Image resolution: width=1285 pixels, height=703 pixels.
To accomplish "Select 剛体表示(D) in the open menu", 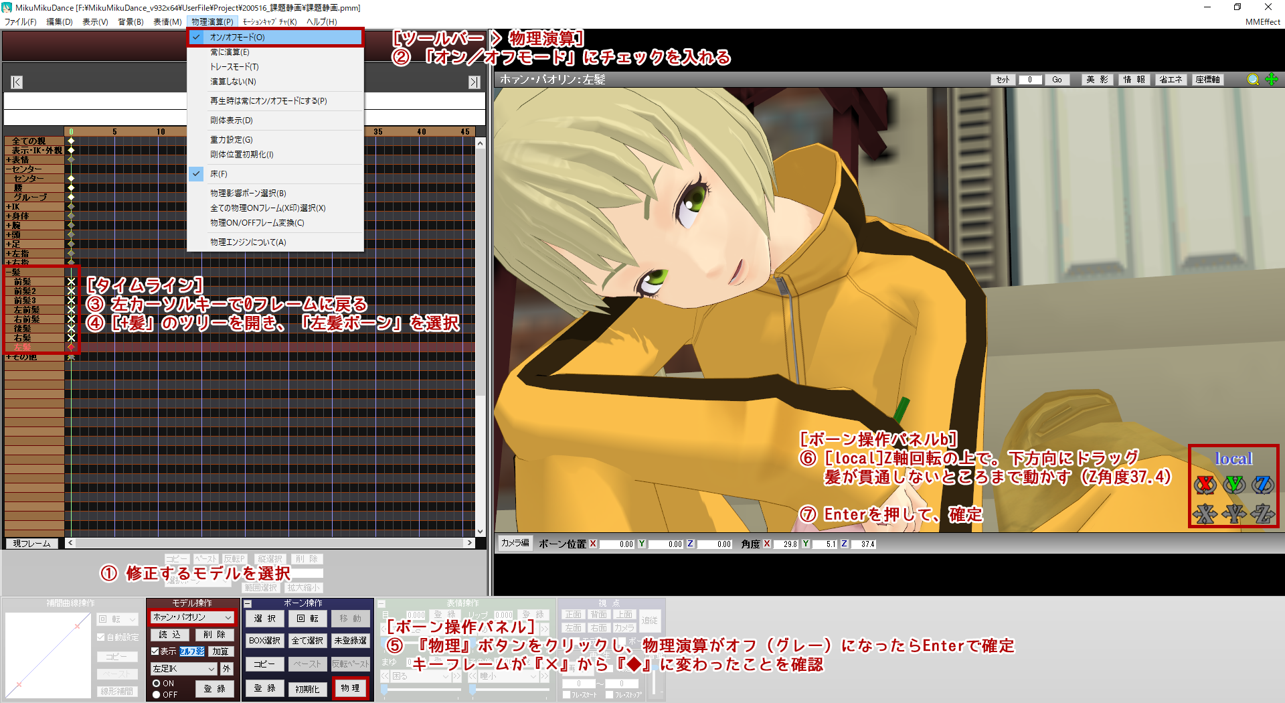I will coord(232,121).
